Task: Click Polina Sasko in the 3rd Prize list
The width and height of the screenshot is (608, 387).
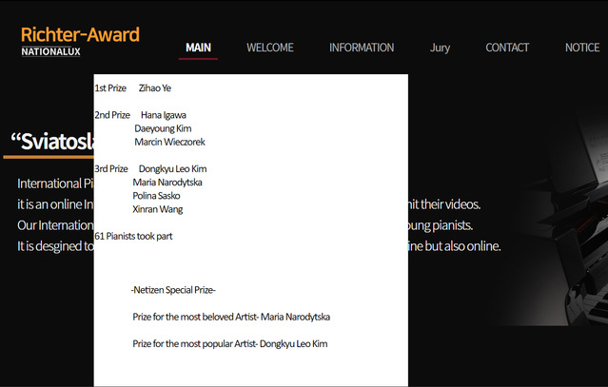Action: point(157,196)
